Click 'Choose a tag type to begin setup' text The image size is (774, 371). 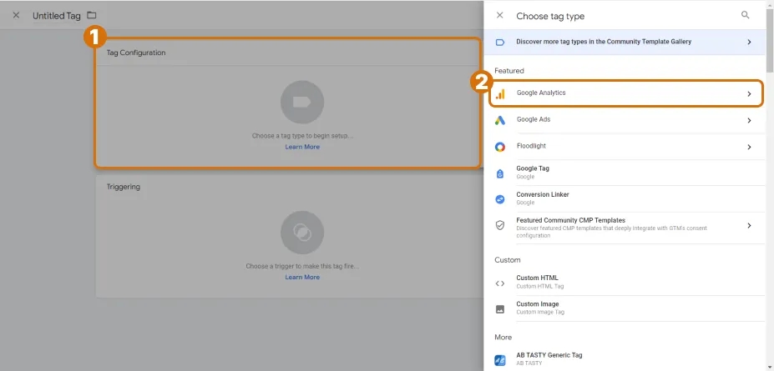click(x=302, y=136)
